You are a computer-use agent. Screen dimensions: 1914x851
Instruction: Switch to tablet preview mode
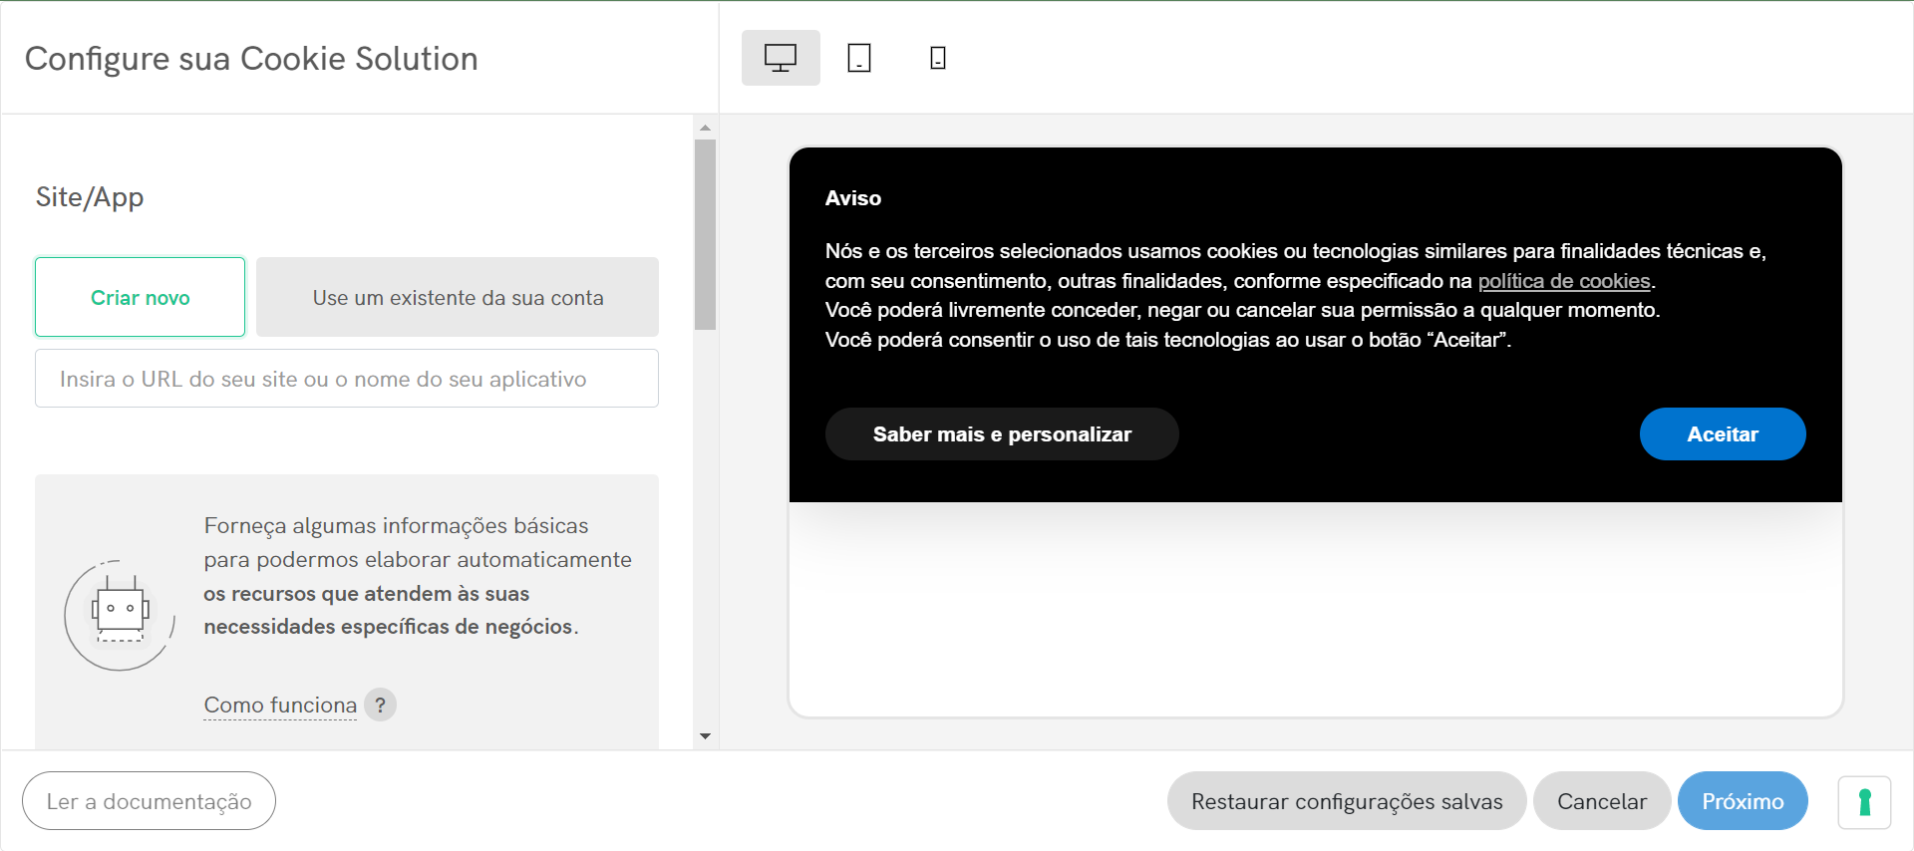point(859,58)
